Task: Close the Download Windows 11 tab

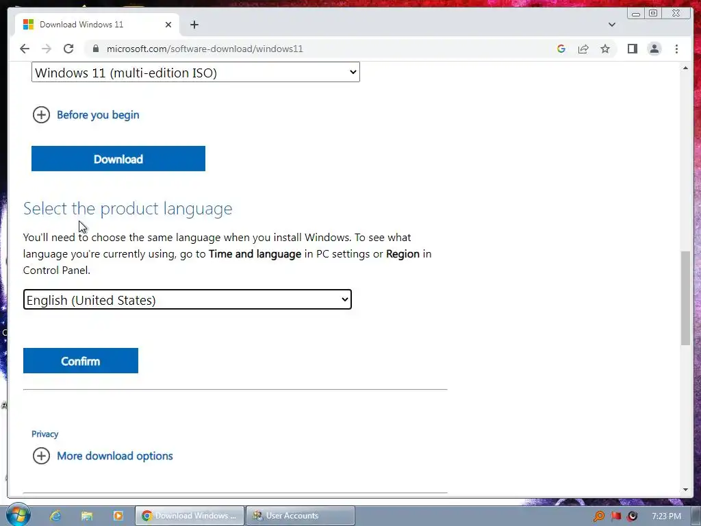Action: [x=168, y=25]
